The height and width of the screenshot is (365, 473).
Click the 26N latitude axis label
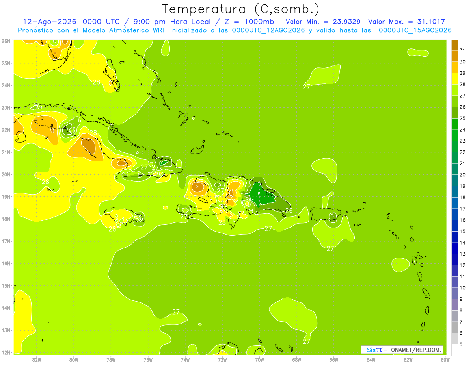tap(6, 41)
